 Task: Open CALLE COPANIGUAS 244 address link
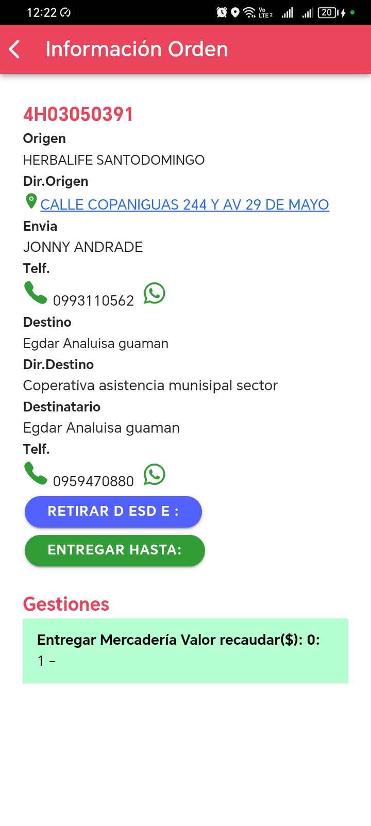tap(184, 204)
